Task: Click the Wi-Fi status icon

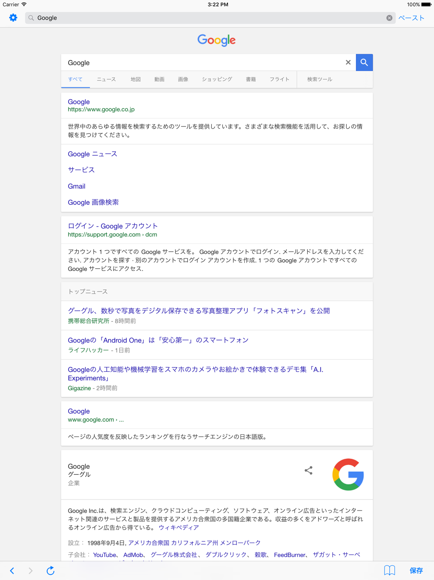Action: (24, 4)
